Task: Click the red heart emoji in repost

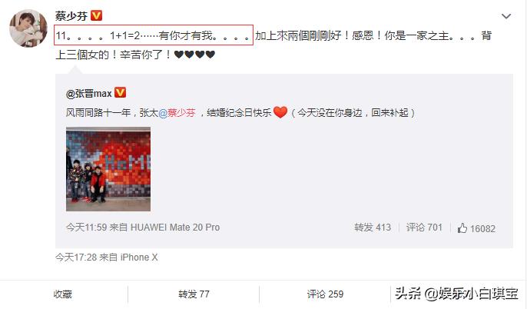Action: point(280,112)
